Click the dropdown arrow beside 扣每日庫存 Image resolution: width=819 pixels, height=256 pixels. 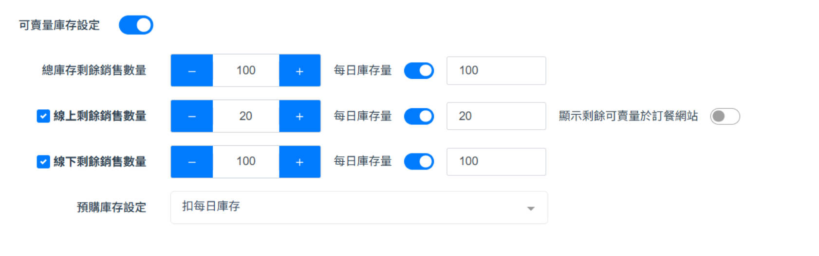coord(531,208)
